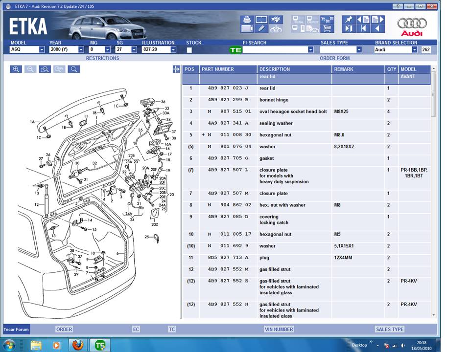This screenshot has width=470, height=352.
Task: Click the zoom region magnifier icon
Action: 45,69
